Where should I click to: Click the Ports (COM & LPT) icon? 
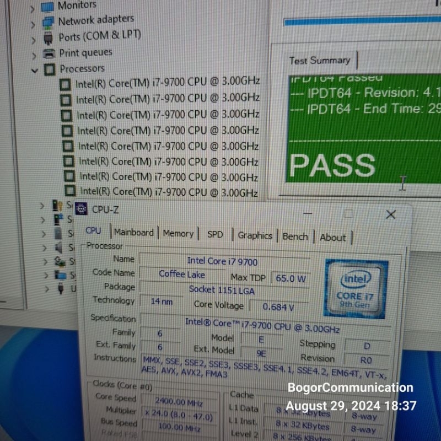click(x=49, y=38)
